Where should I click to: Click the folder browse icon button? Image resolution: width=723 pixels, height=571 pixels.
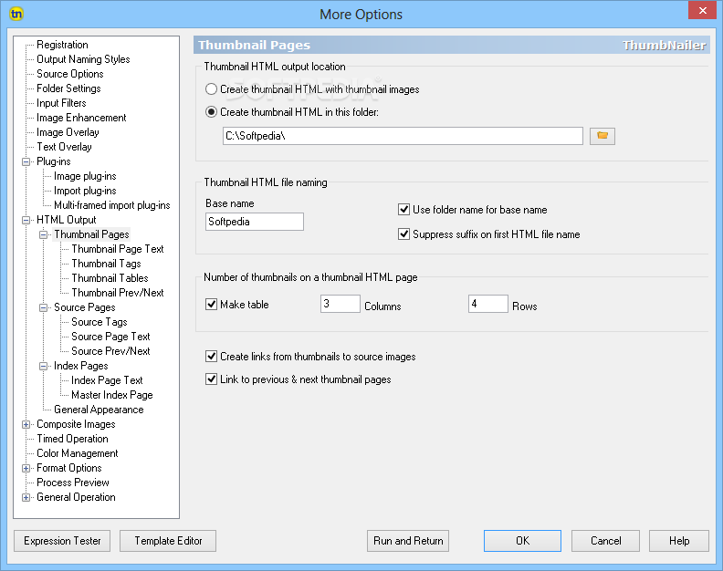(x=602, y=136)
